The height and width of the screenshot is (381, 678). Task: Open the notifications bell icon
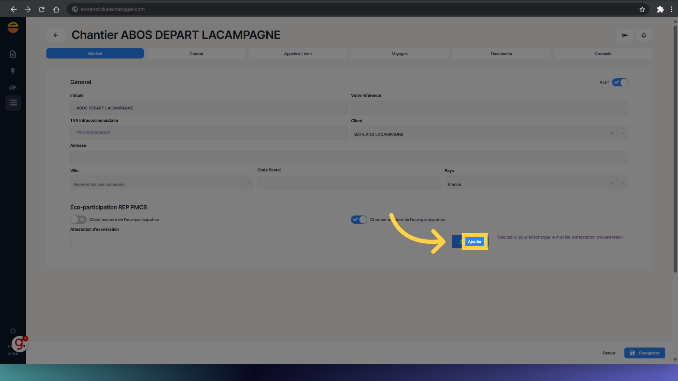tap(644, 35)
